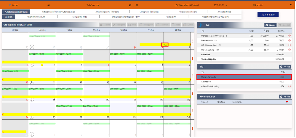Screen dimensions: 296x138
Task: Add Ny rad in the Lön panel
Action: [270, 25]
